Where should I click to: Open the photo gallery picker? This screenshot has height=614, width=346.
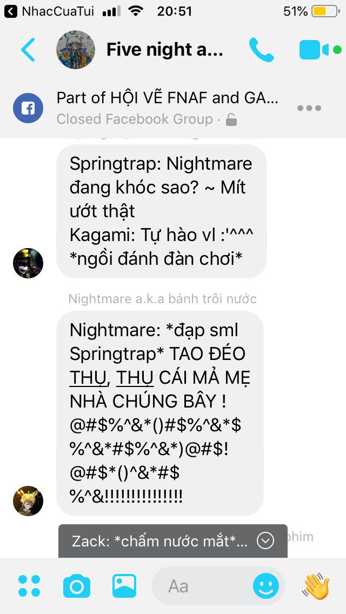tap(124, 586)
